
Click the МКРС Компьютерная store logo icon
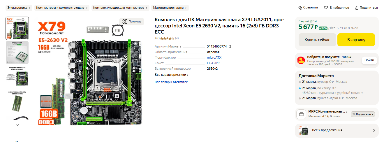(301, 114)
